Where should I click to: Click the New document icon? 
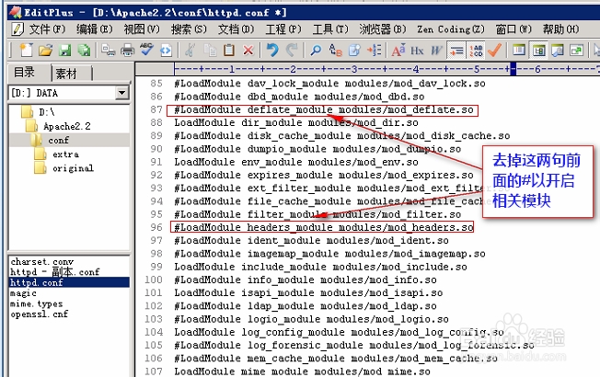(26, 50)
